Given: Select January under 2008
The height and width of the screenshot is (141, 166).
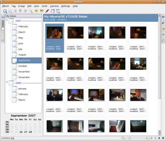Looking at the screenshot, I should click(x=22, y=89).
